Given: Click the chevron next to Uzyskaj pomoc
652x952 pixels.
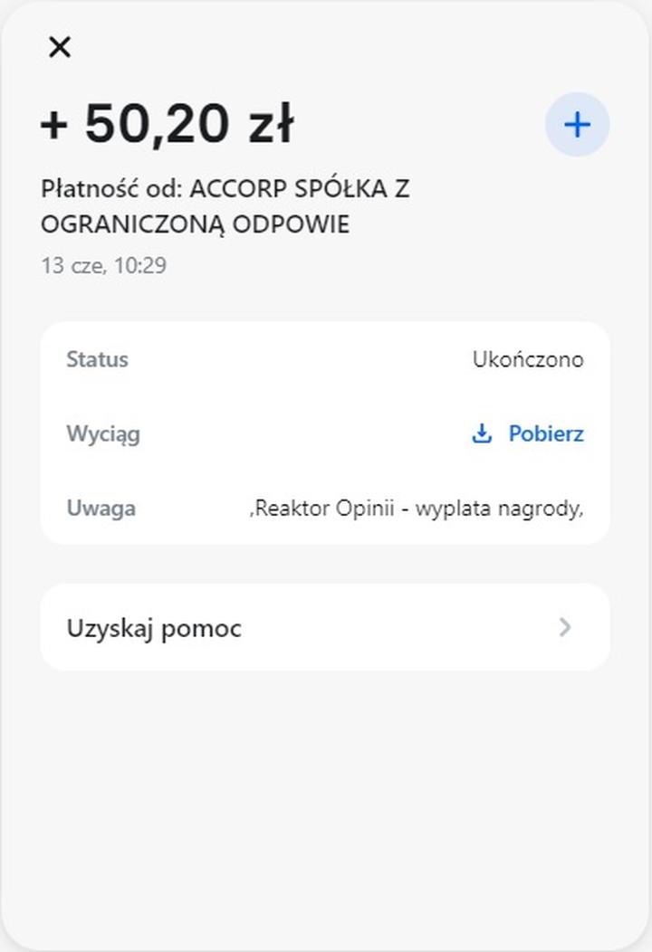Looking at the screenshot, I should pos(565,627).
